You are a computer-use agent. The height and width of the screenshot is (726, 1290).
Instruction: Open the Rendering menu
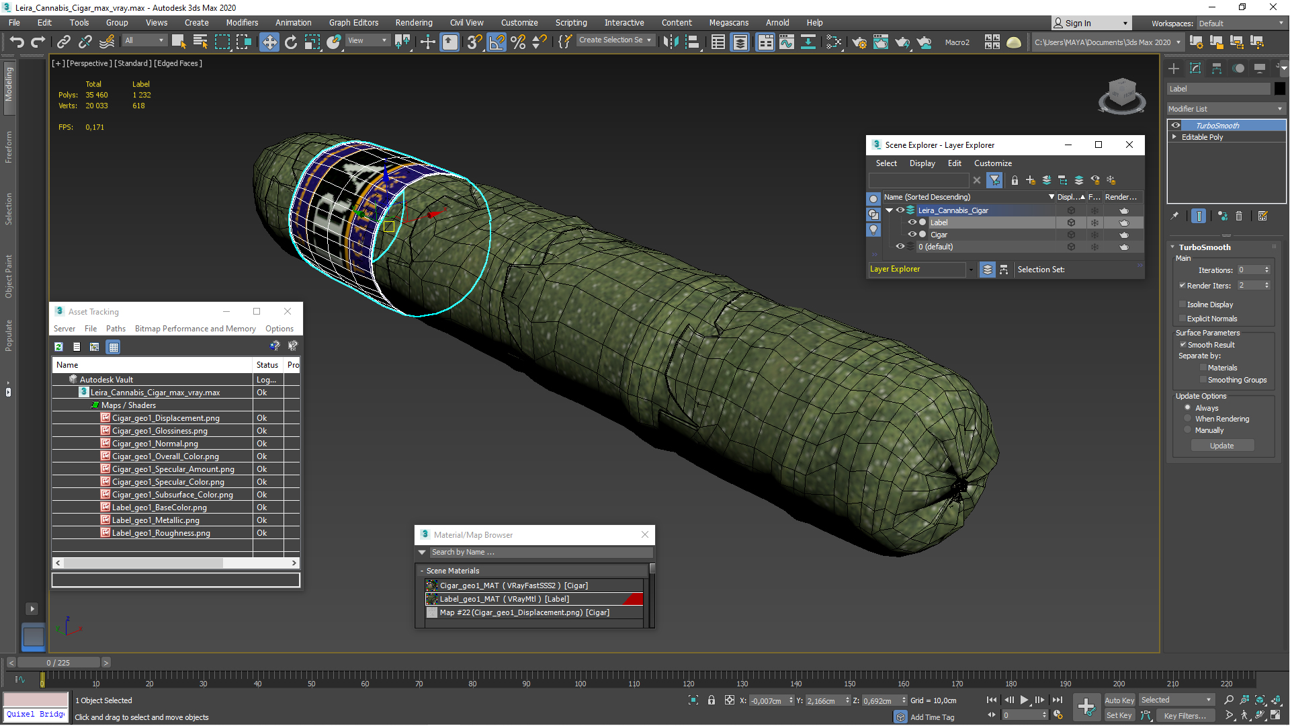click(x=414, y=22)
